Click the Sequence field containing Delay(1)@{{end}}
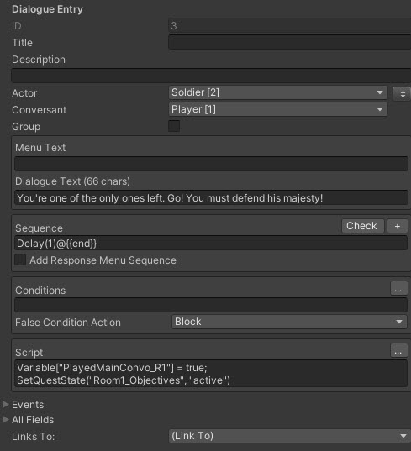Screen dimensions: 411x451 pyautogui.click(x=211, y=243)
